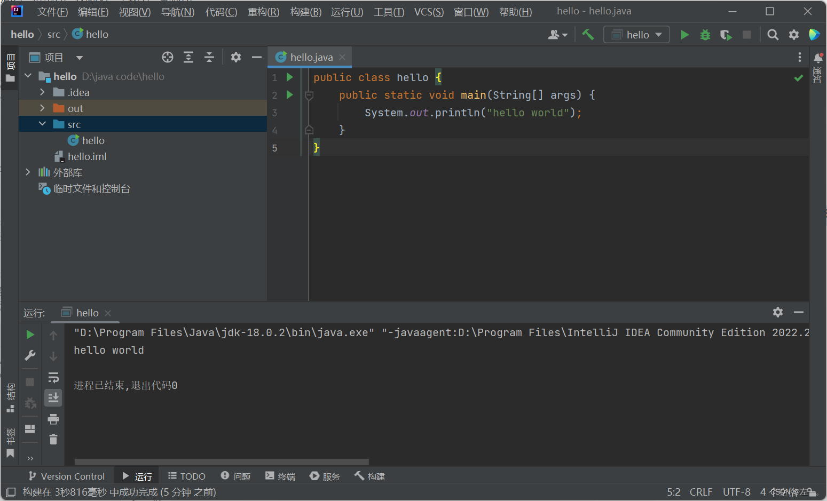827x501 pixels.
Task: Build the project using the hammer icon
Action: pyautogui.click(x=588, y=34)
